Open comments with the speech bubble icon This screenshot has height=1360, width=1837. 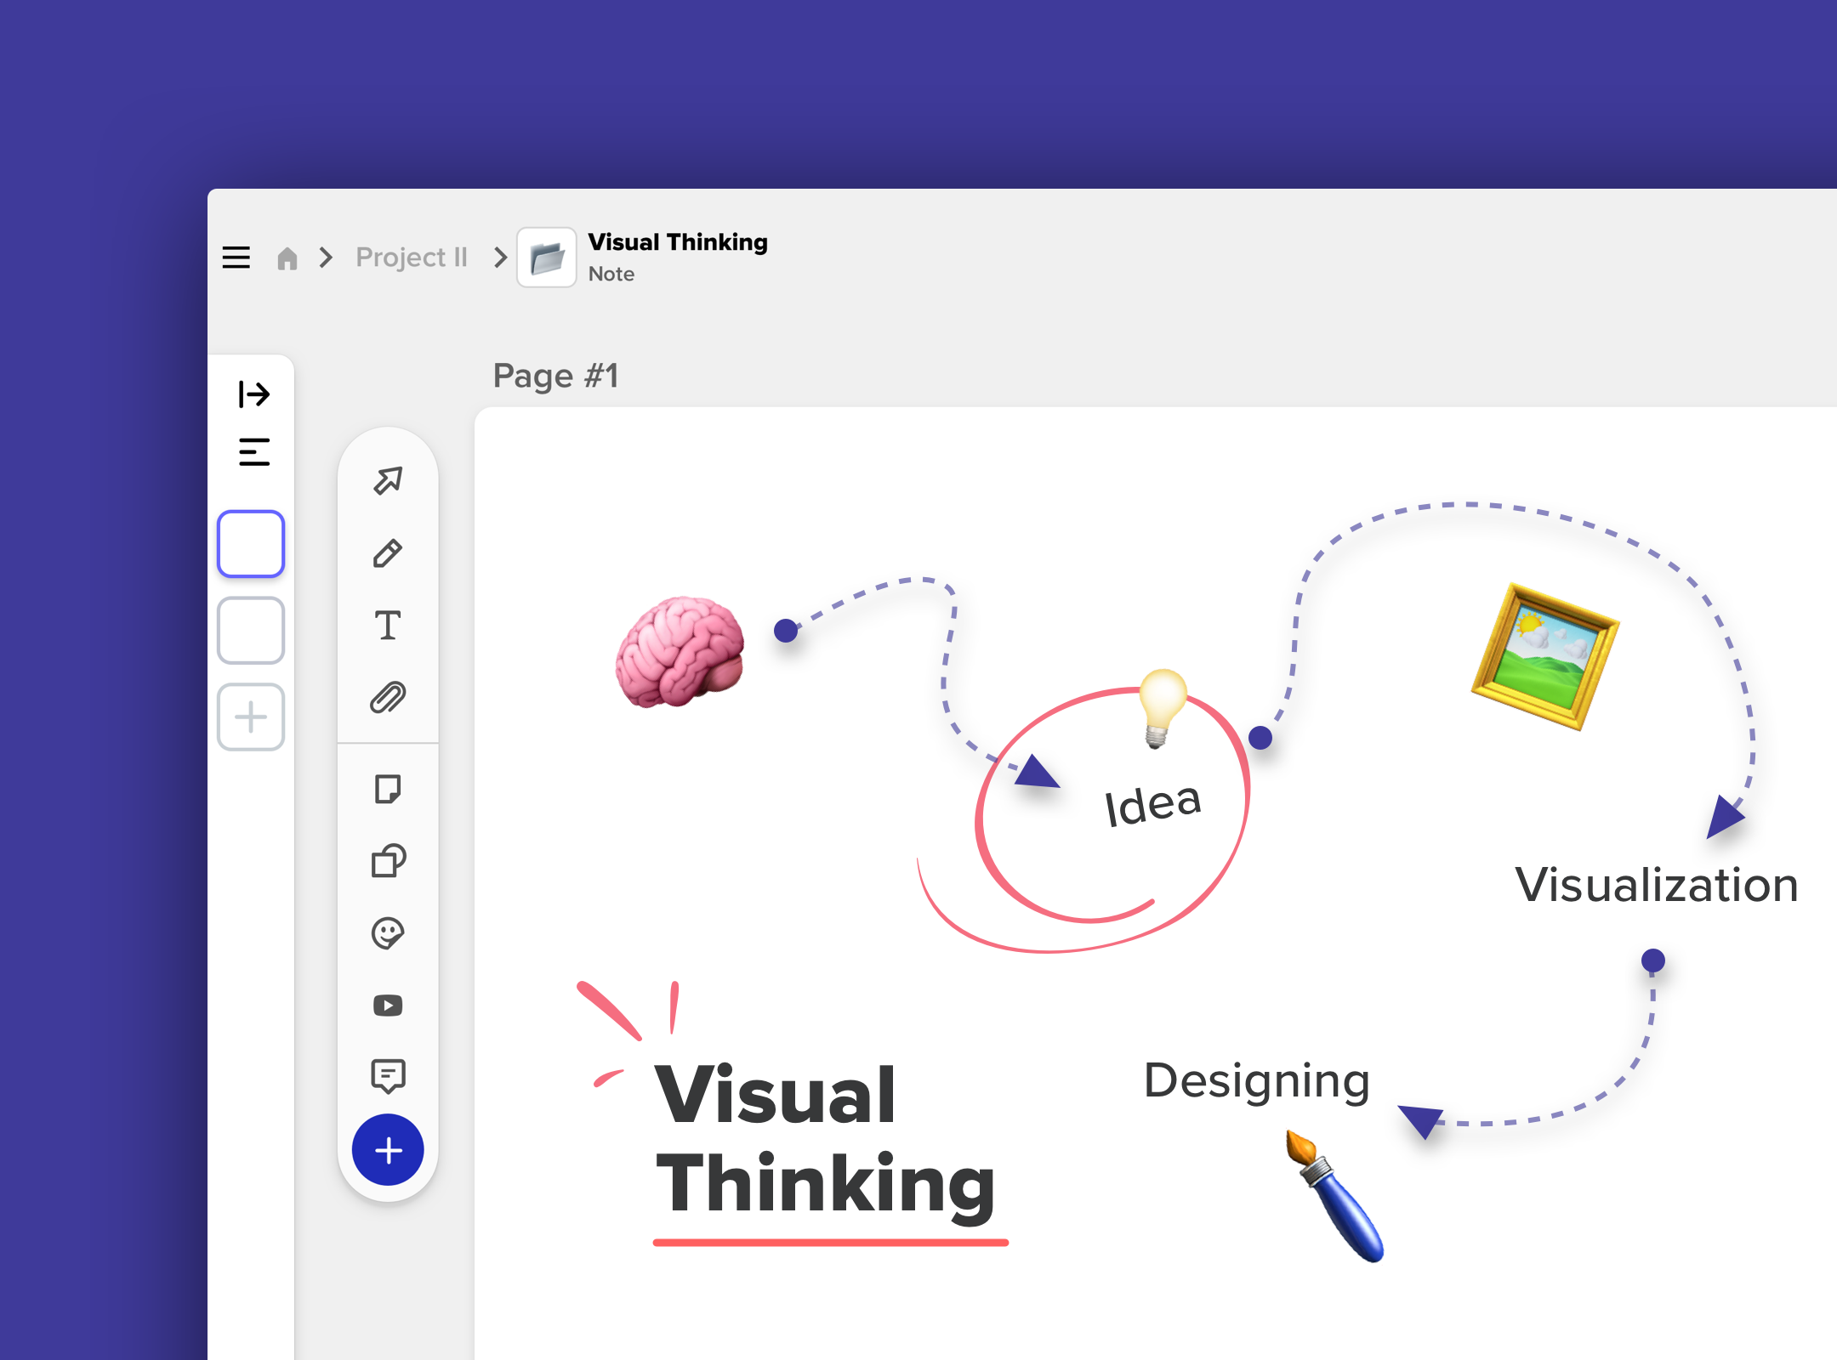pos(389,1078)
